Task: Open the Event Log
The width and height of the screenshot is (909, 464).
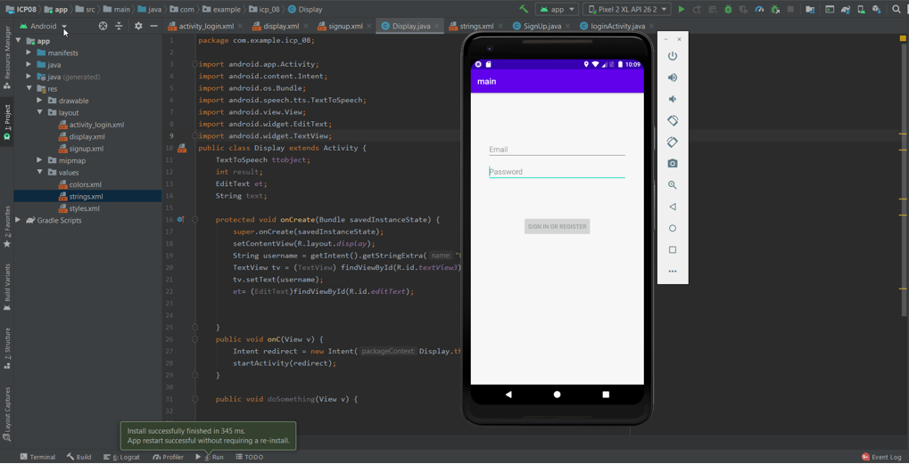Action: pos(881,457)
